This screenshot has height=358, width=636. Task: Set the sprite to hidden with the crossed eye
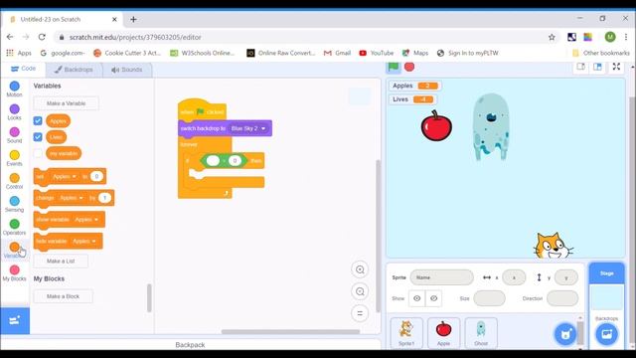pos(433,298)
